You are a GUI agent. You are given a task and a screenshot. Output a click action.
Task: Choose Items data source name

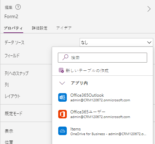(75, 129)
